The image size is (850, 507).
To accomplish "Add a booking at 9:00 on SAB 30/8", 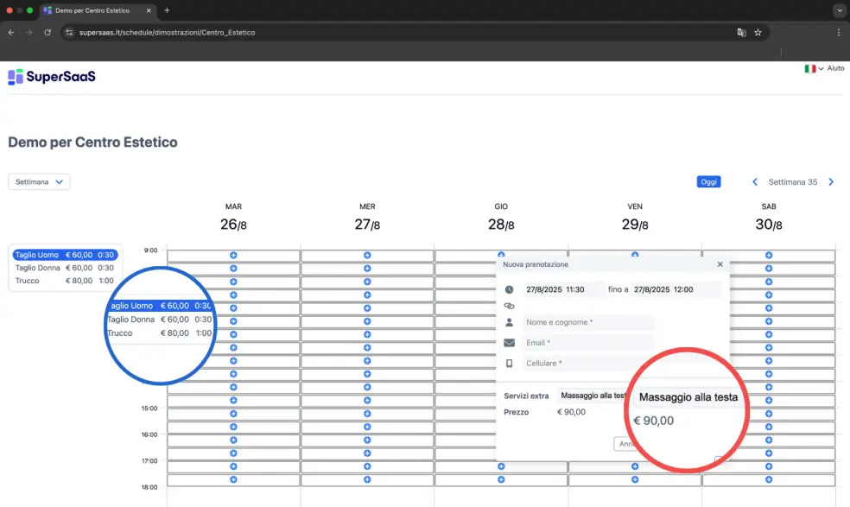I will pyautogui.click(x=769, y=256).
